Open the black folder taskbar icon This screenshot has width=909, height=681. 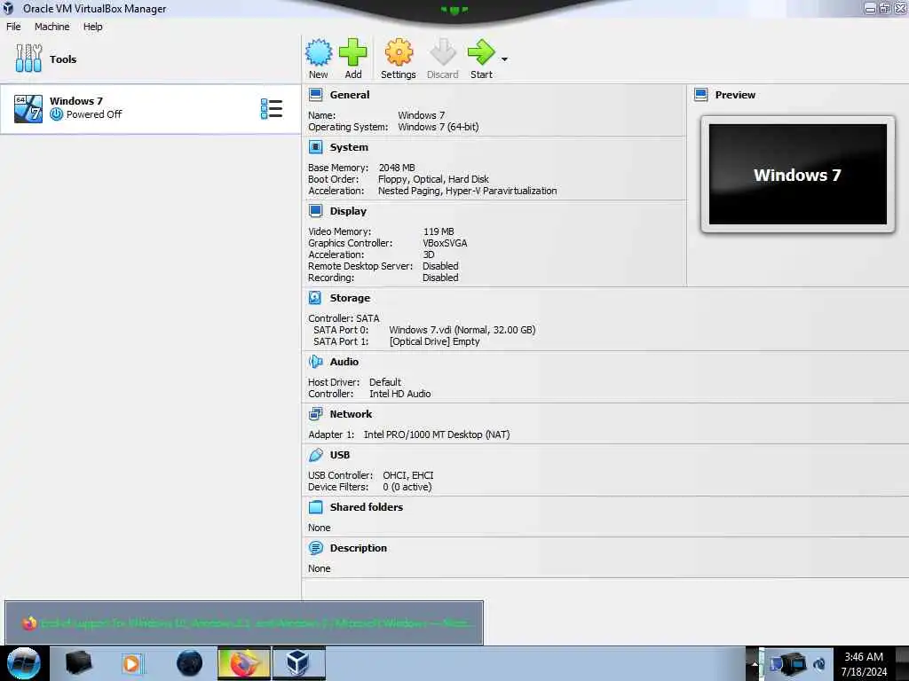point(78,663)
